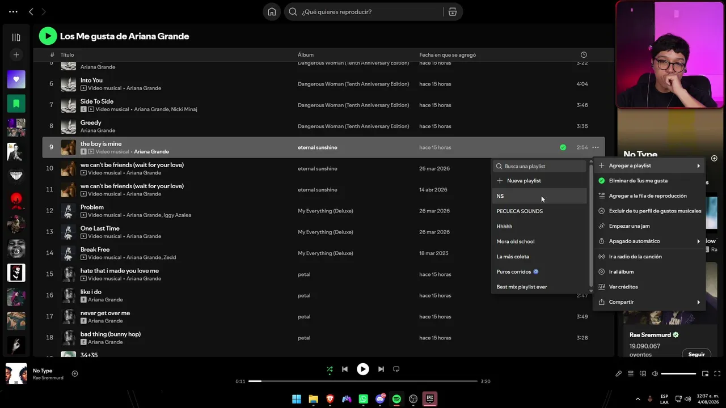Open the Browse icon beside the search bar

(x=453, y=12)
